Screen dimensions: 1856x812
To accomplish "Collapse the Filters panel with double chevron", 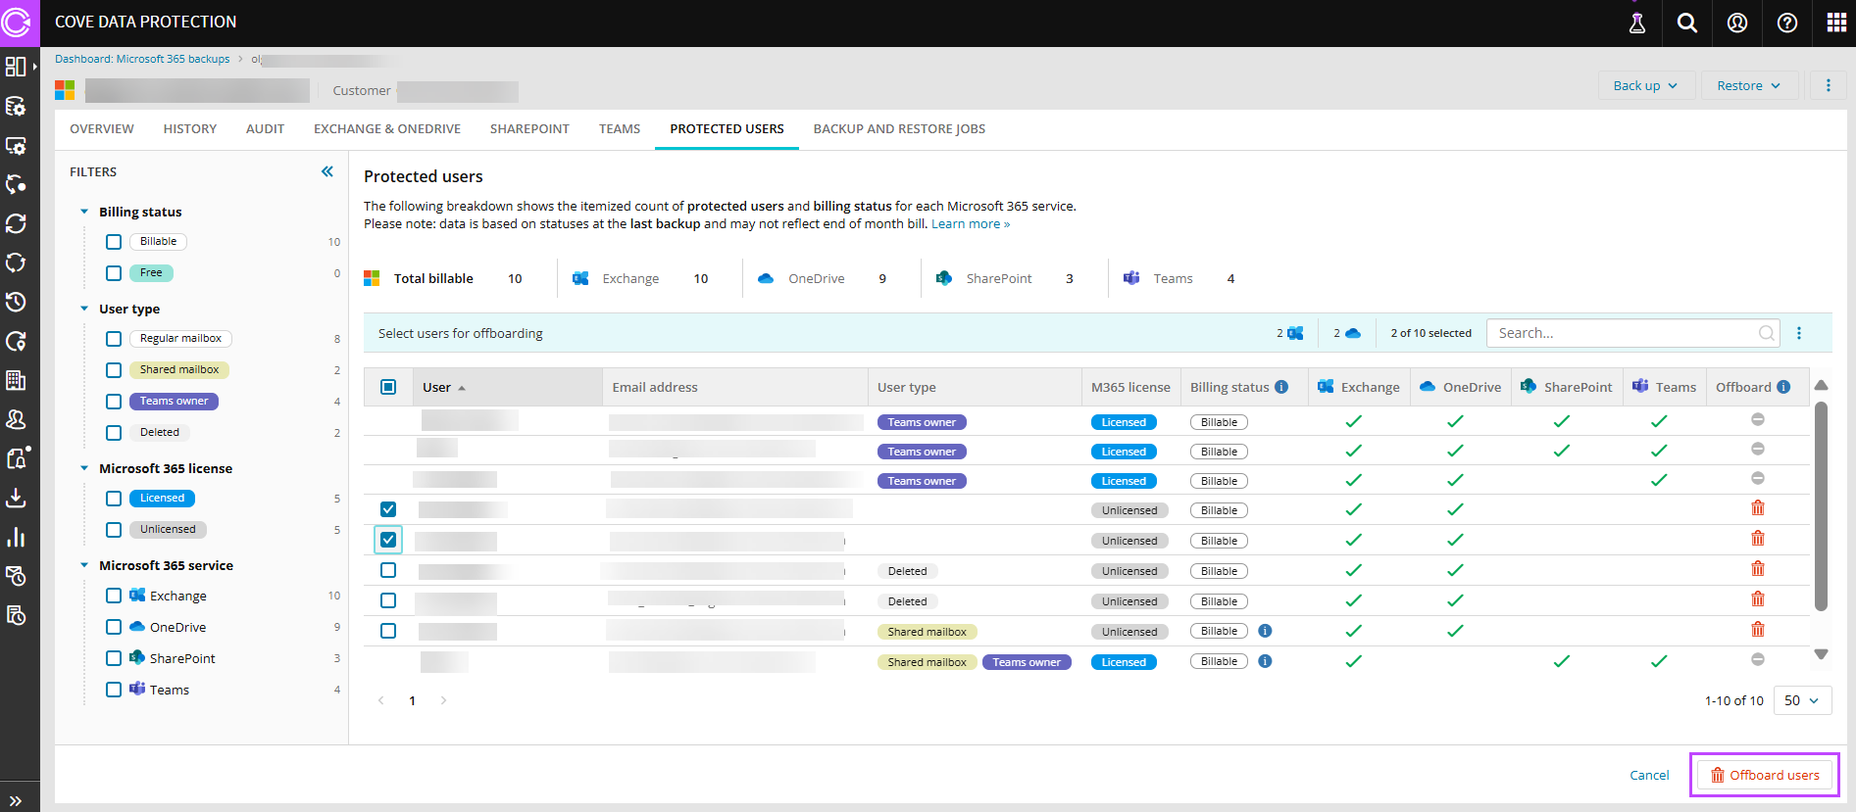I will (327, 171).
